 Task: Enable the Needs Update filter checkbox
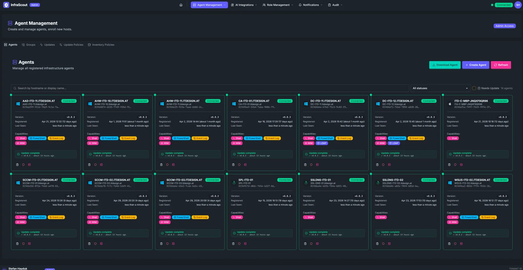pos(474,88)
